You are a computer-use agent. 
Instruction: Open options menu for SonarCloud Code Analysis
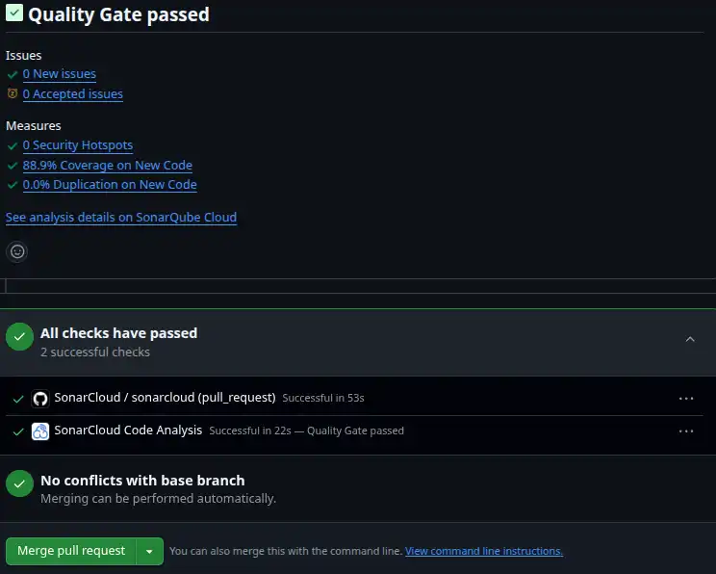pos(686,431)
